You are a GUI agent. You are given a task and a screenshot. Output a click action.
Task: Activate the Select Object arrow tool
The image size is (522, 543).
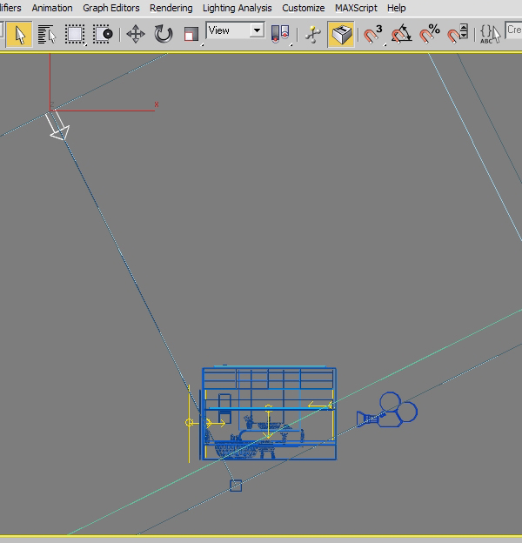tap(19, 34)
